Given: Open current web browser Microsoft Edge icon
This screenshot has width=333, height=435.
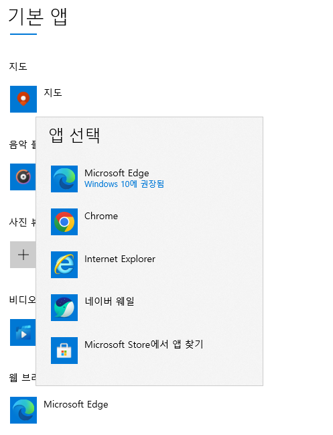Looking at the screenshot, I should pyautogui.click(x=23, y=410).
